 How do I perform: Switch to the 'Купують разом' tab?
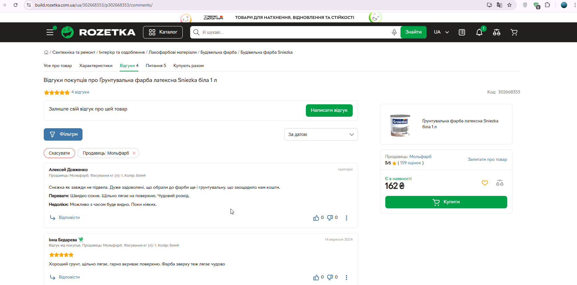point(189,66)
